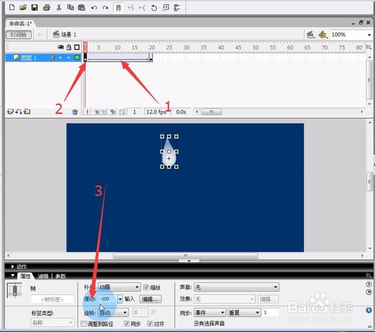This screenshot has height=332, width=375.
Task: Toggle Snap to Objects magnet icon
Action: click(118, 7)
